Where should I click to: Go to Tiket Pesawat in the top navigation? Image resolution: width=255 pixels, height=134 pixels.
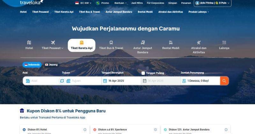(40, 12)
